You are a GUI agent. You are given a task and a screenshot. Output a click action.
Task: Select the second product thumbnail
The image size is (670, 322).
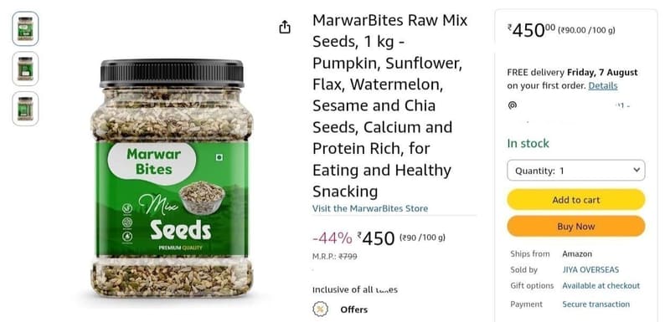click(x=25, y=69)
